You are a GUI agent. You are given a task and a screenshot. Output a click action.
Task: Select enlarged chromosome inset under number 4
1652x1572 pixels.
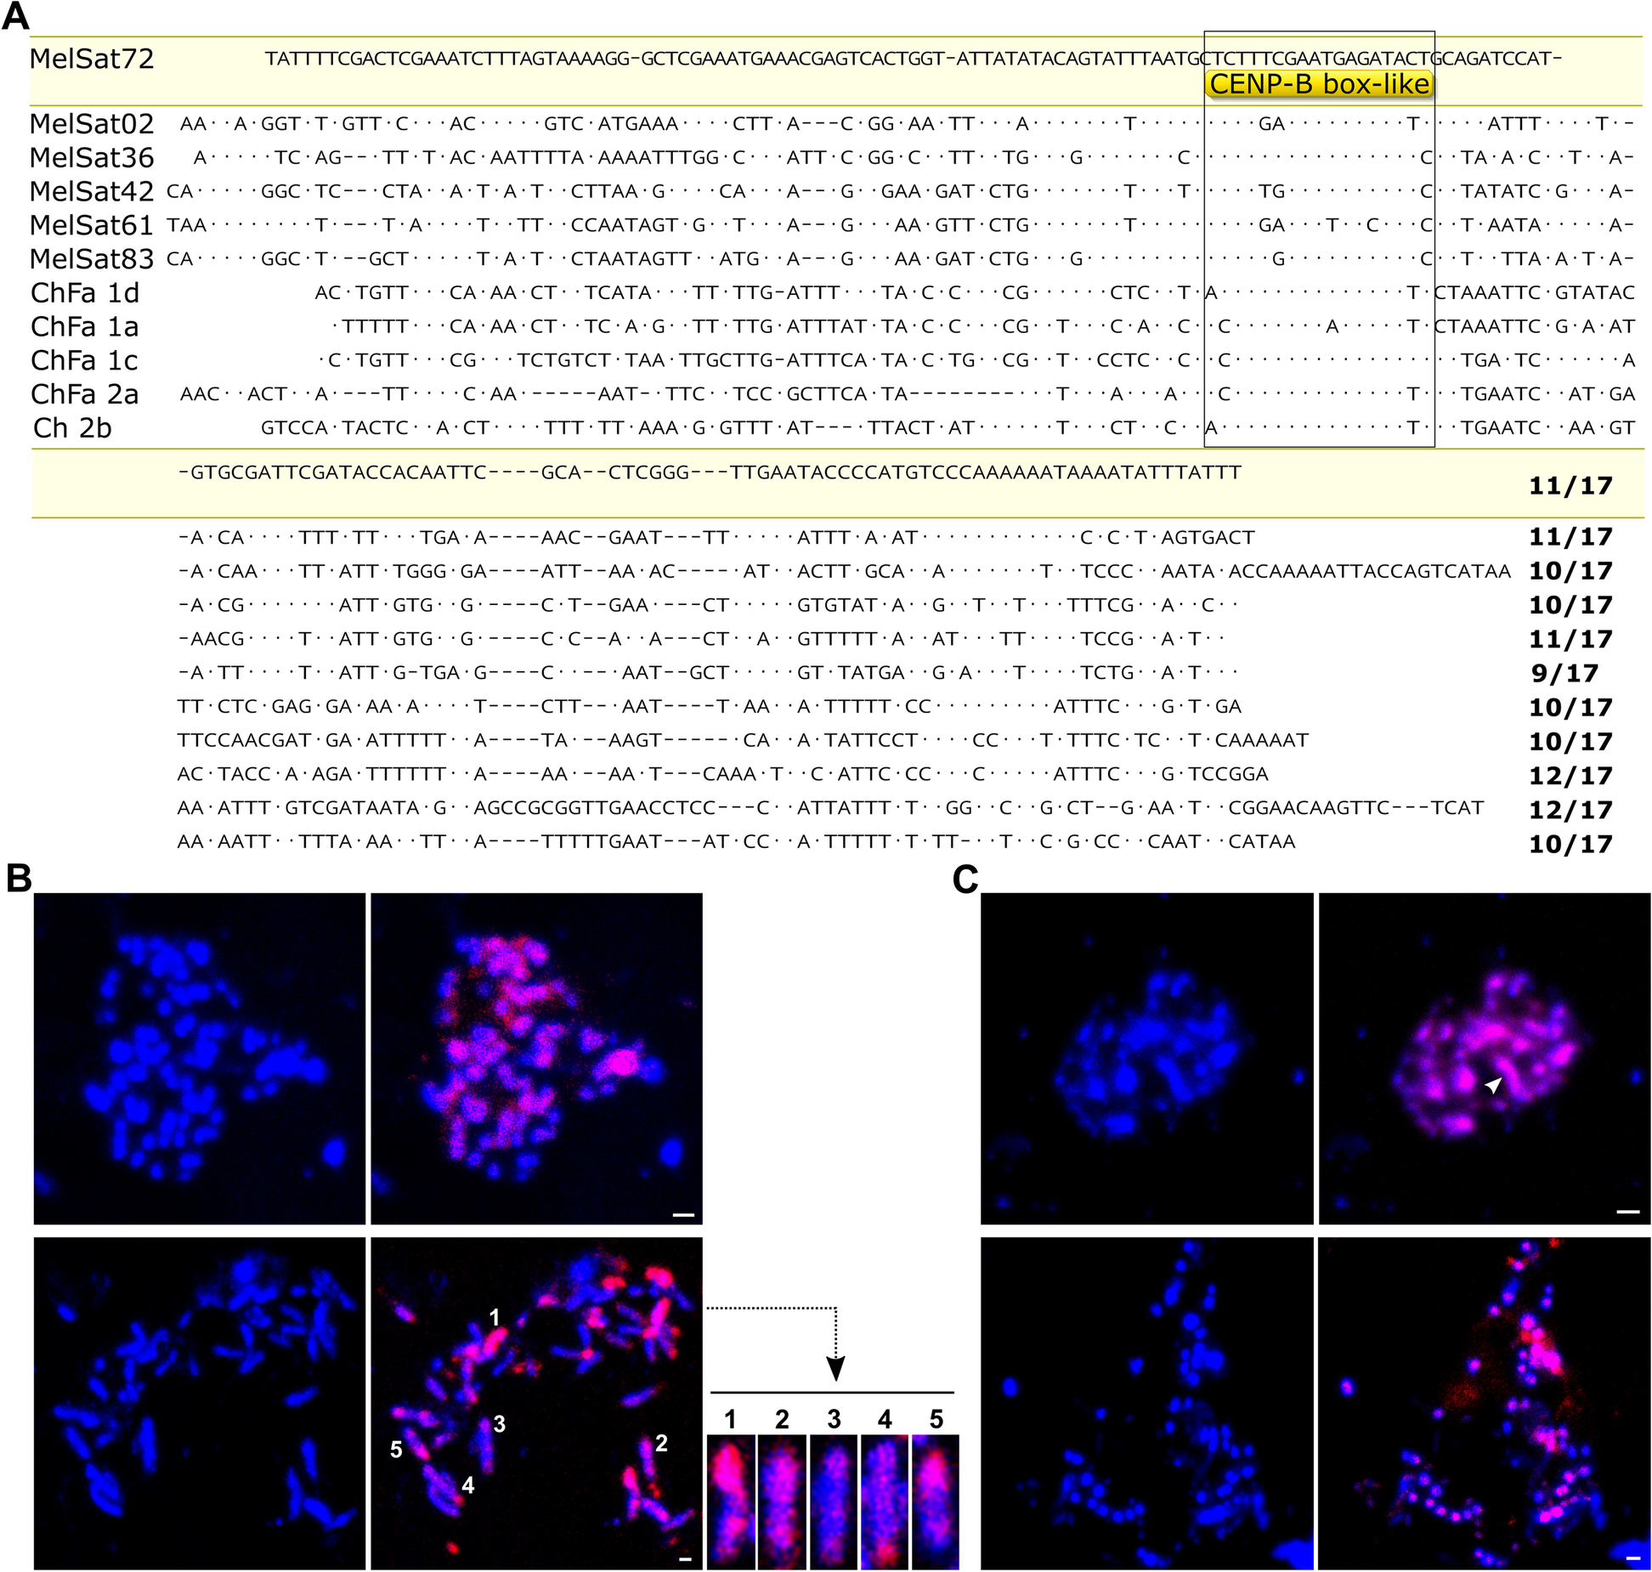(885, 1501)
